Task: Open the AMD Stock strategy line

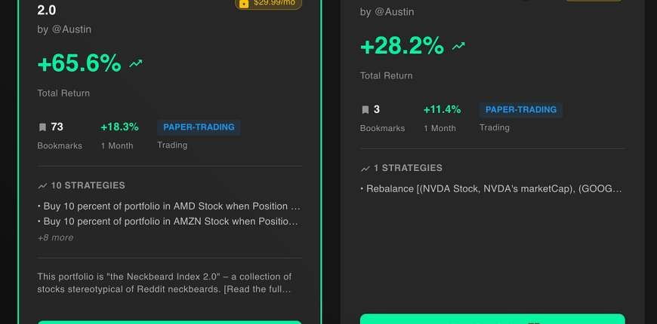Action: pos(169,206)
